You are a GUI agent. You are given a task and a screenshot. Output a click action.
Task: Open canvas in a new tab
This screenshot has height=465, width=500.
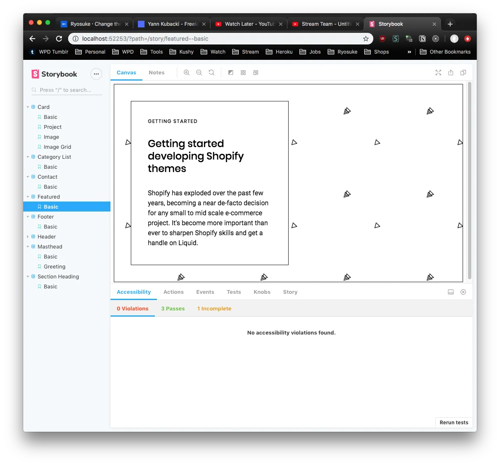pos(451,73)
